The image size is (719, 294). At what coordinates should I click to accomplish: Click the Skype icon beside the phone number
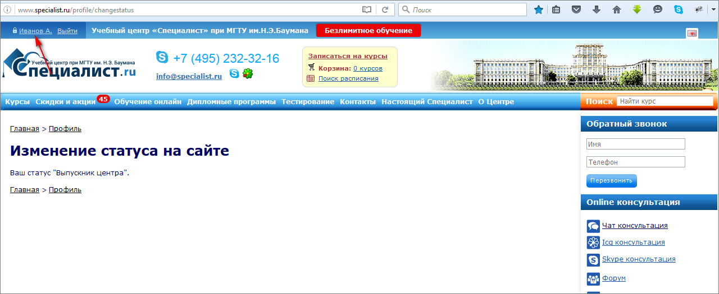162,57
